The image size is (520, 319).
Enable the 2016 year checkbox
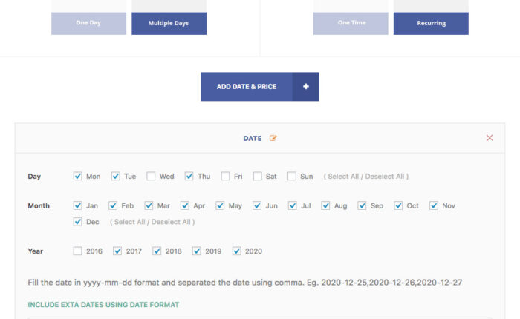(x=78, y=251)
